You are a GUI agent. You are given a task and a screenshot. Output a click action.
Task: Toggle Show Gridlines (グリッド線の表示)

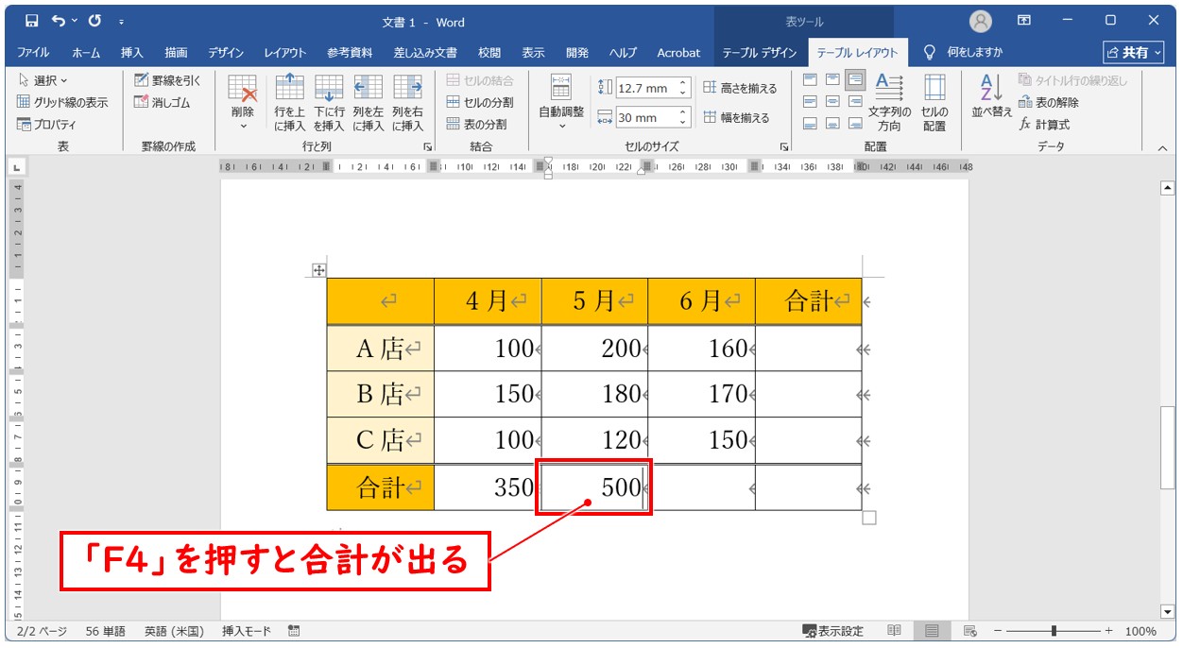coord(62,102)
